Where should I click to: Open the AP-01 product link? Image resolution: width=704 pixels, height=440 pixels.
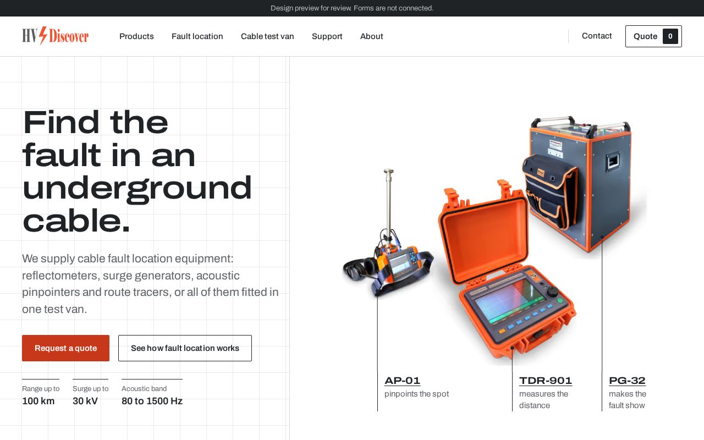click(x=403, y=381)
